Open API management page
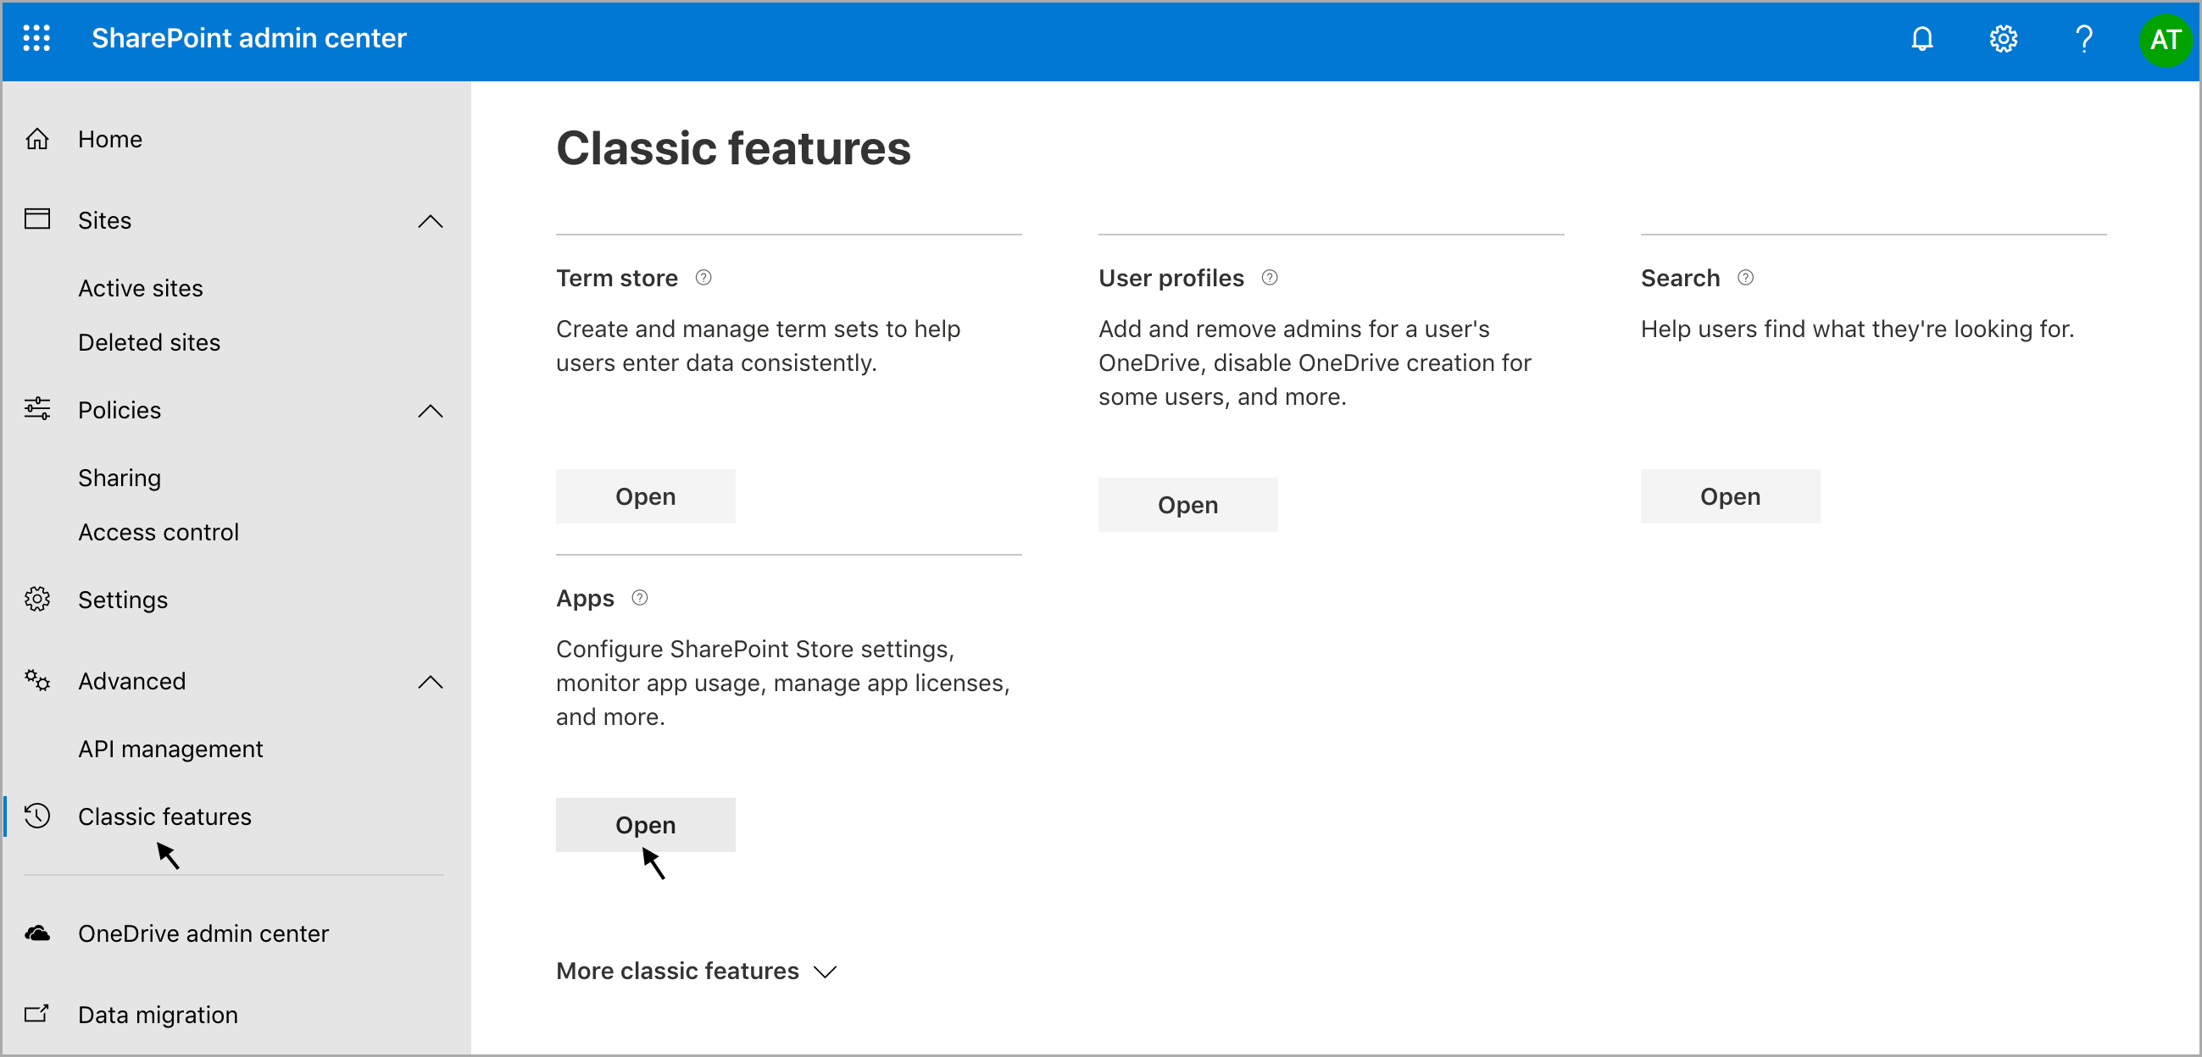2202x1057 pixels. tap(170, 749)
